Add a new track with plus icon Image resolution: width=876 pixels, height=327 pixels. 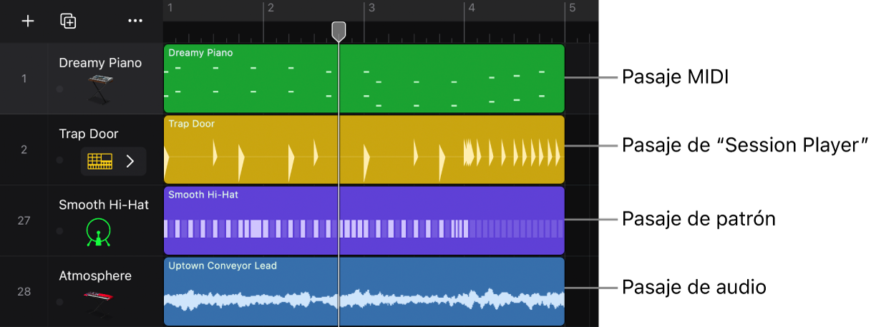pos(28,21)
